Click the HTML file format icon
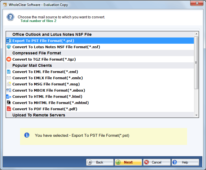The height and width of the screenshot is (170, 206). (x=9, y=96)
